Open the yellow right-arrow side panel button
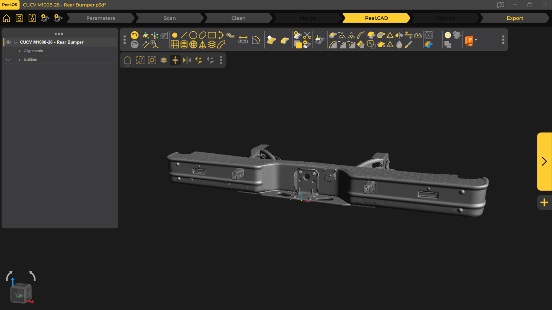Screen dimensions: 552x310 click(544, 161)
